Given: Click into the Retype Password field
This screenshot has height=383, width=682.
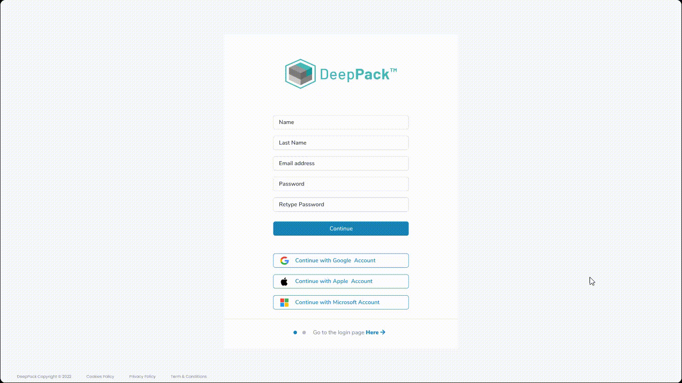Looking at the screenshot, I should (341, 204).
